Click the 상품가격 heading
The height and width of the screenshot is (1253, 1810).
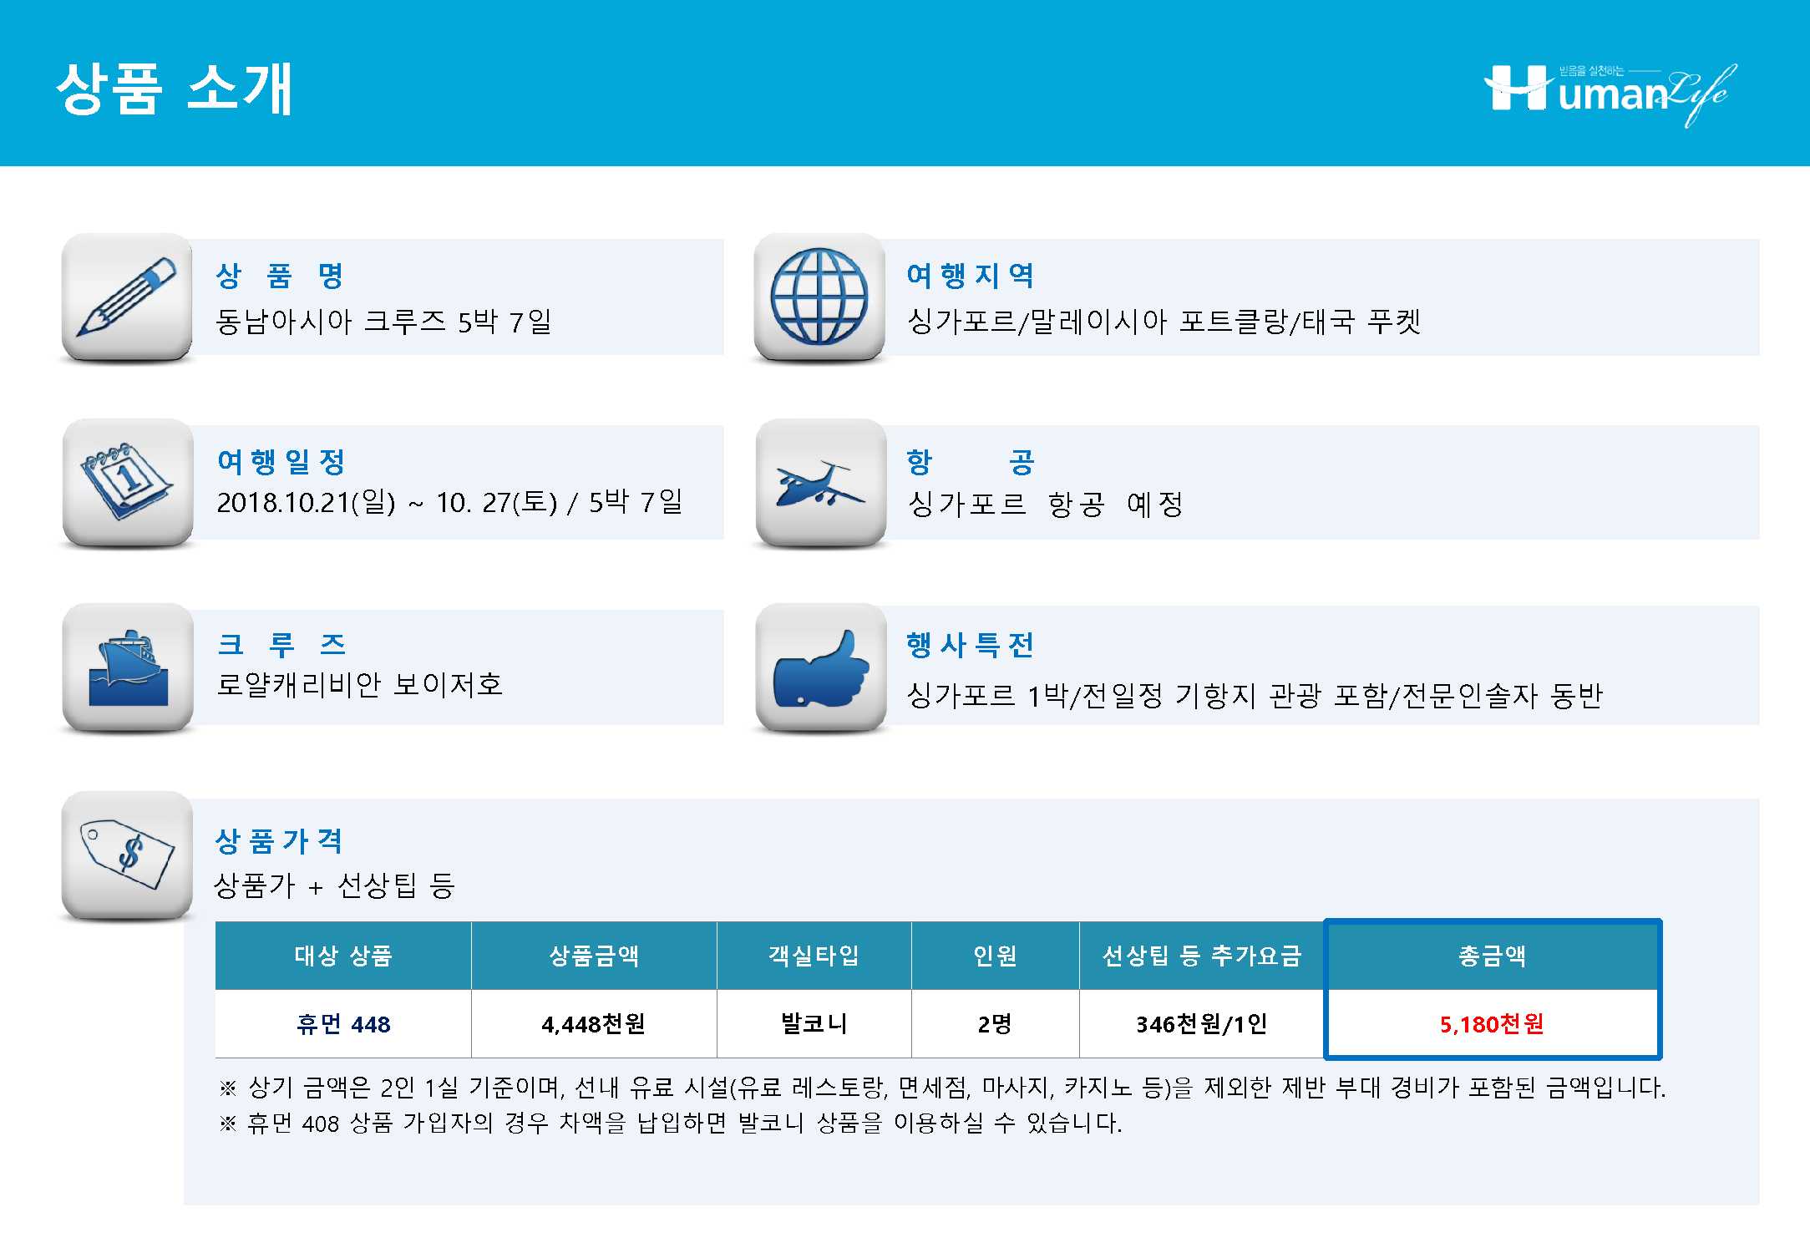click(x=279, y=841)
